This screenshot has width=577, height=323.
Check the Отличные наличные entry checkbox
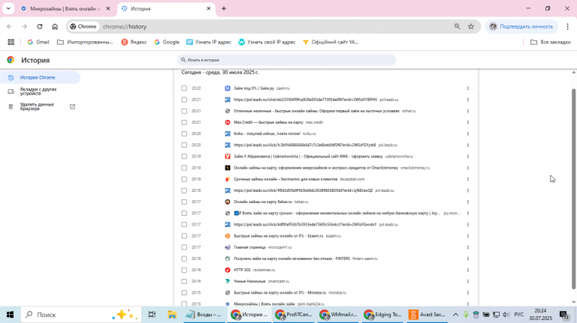[x=184, y=111]
